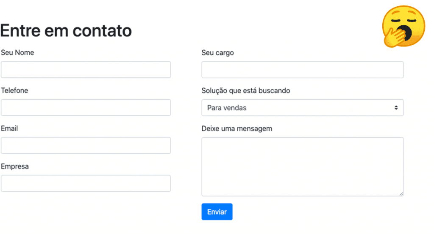Click the 'Para vendas' selected option text
The height and width of the screenshot is (234, 434).
point(227,108)
